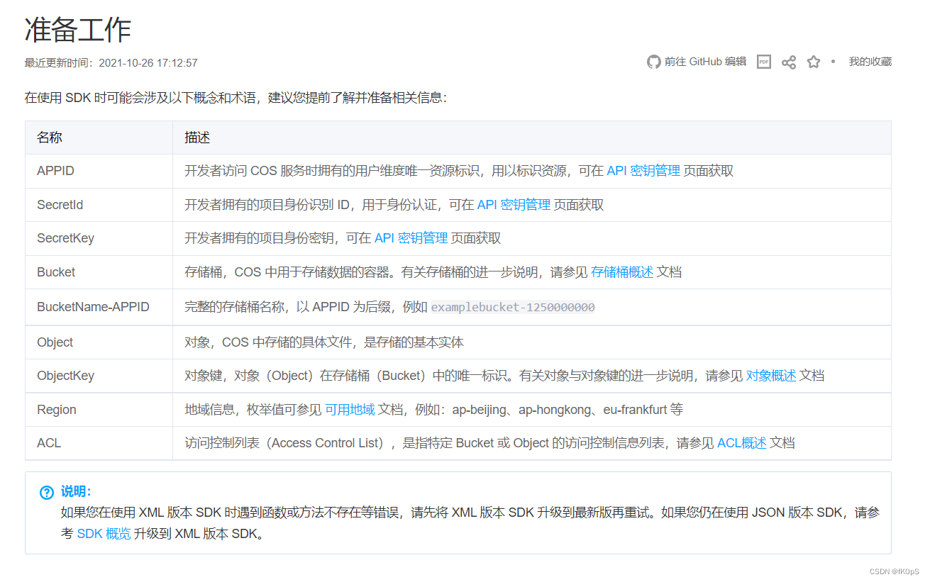The width and height of the screenshot is (930, 582).
Task: Open 我的收藏
Action: coord(870,62)
